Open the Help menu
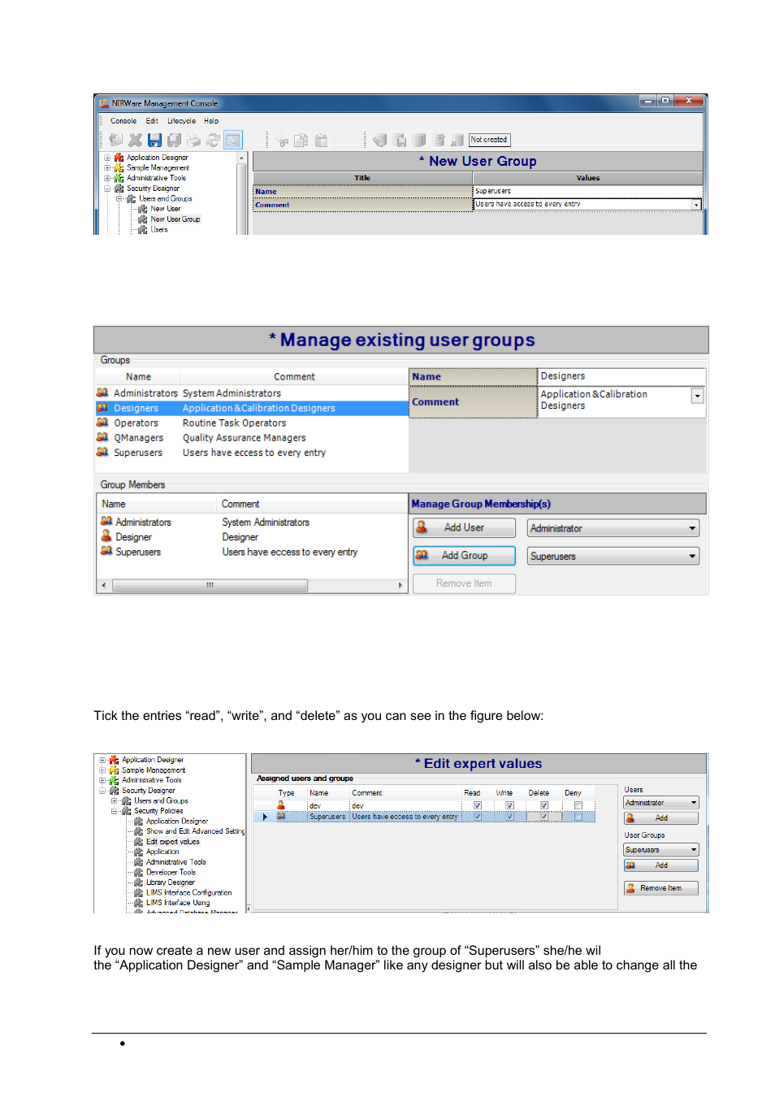Screen dimensions: 775x1097 click(211, 121)
